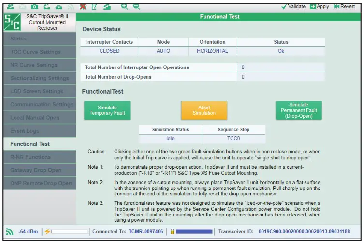Click the pencil-over-tray icon after the camera

[x=47, y=7]
